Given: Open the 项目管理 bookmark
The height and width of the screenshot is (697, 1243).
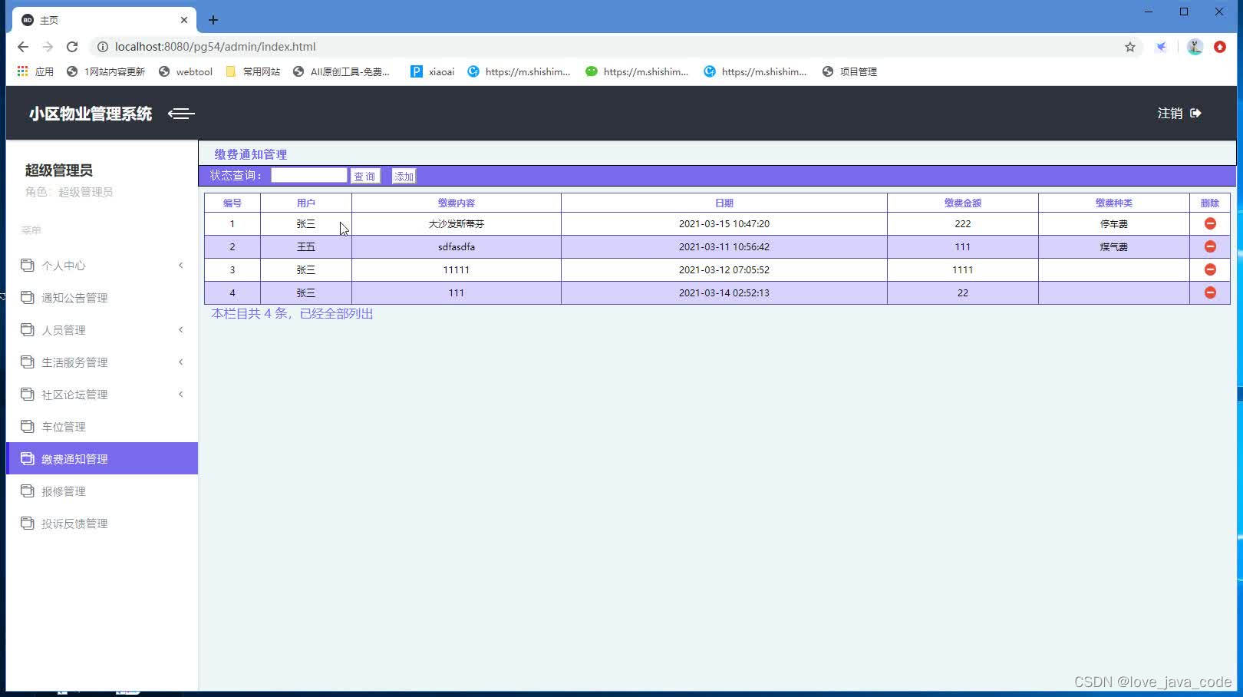Looking at the screenshot, I should coord(849,71).
